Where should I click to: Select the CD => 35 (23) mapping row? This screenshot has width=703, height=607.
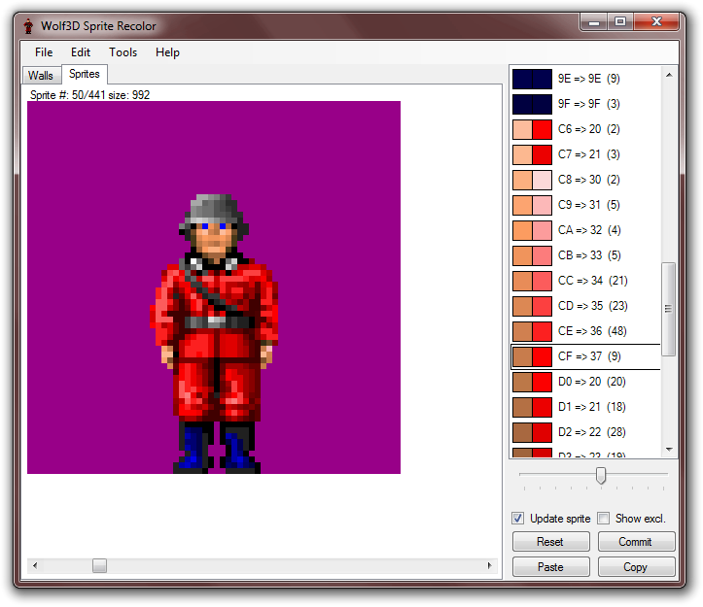pos(585,306)
